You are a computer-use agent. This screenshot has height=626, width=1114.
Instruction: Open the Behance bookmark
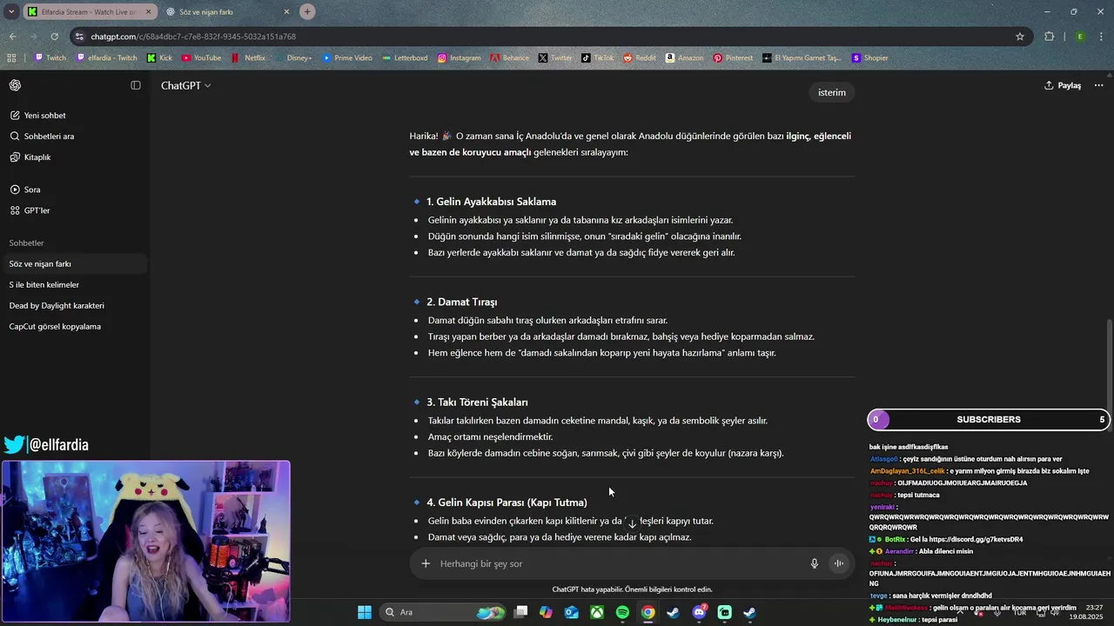pos(509,58)
